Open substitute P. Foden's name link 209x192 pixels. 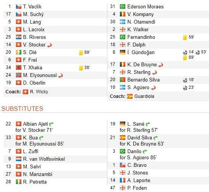pos(137,188)
